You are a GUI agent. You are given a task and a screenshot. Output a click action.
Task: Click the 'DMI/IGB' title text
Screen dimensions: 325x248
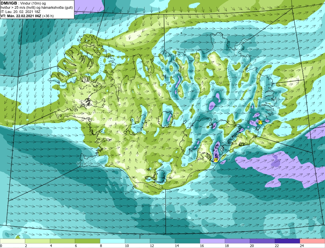pyautogui.click(x=9, y=3)
